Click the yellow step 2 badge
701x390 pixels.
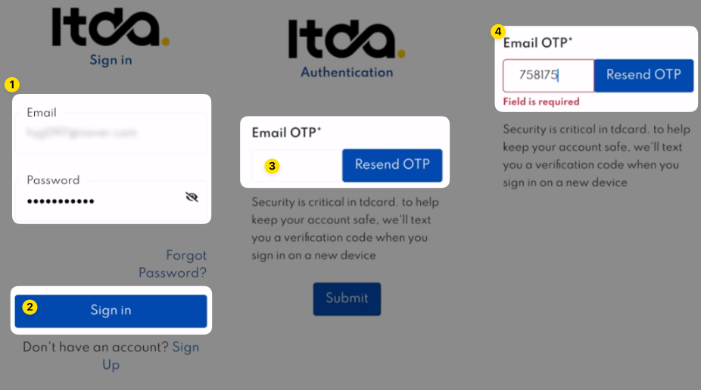coord(30,307)
